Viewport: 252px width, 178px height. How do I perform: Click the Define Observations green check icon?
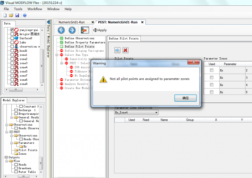[x=61, y=38]
